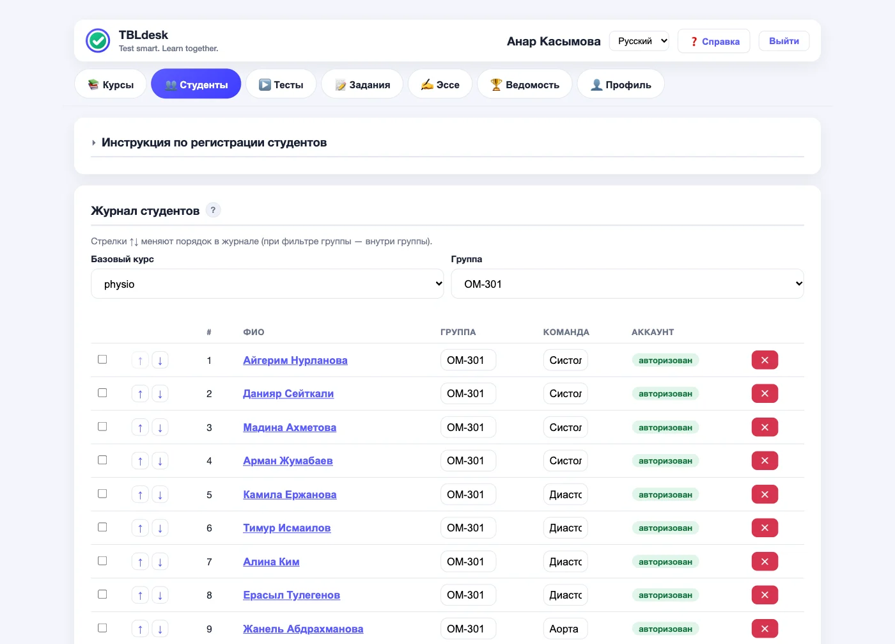Go to the Профиль tab
This screenshot has height=644, width=895.
[x=621, y=84]
